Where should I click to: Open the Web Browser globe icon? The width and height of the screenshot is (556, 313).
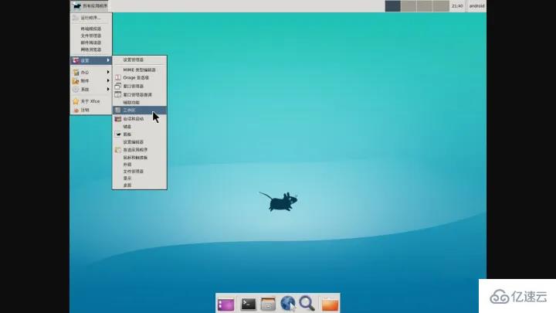point(288,304)
